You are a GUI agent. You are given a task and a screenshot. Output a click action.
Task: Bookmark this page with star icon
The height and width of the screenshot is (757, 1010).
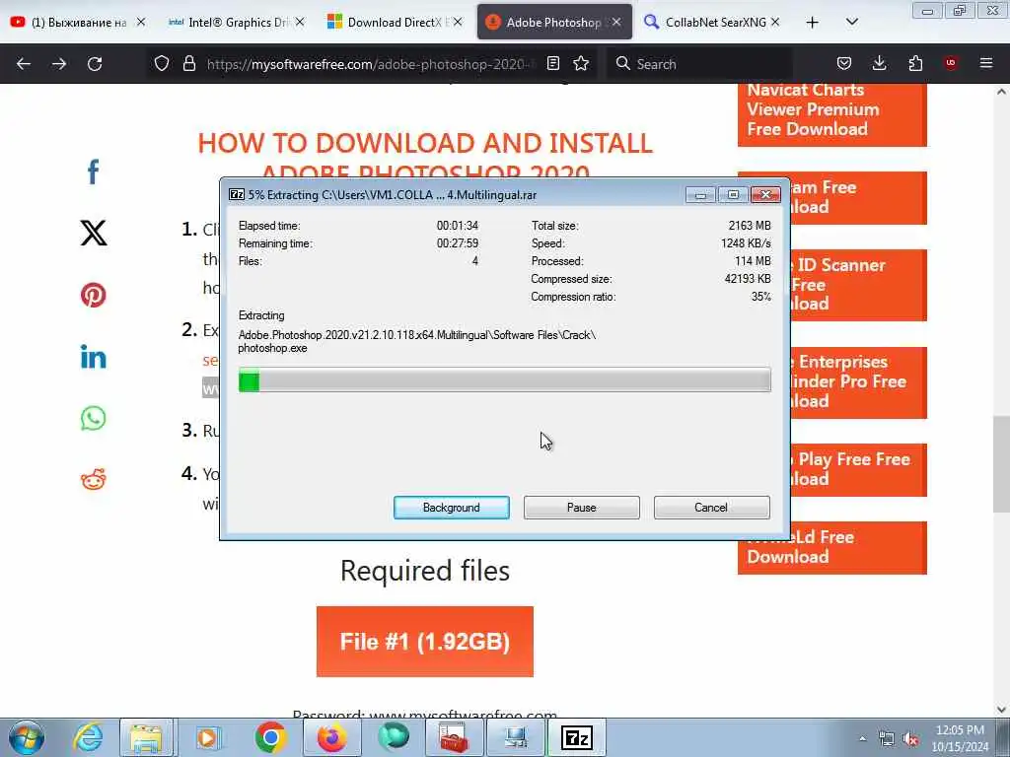[x=581, y=63]
